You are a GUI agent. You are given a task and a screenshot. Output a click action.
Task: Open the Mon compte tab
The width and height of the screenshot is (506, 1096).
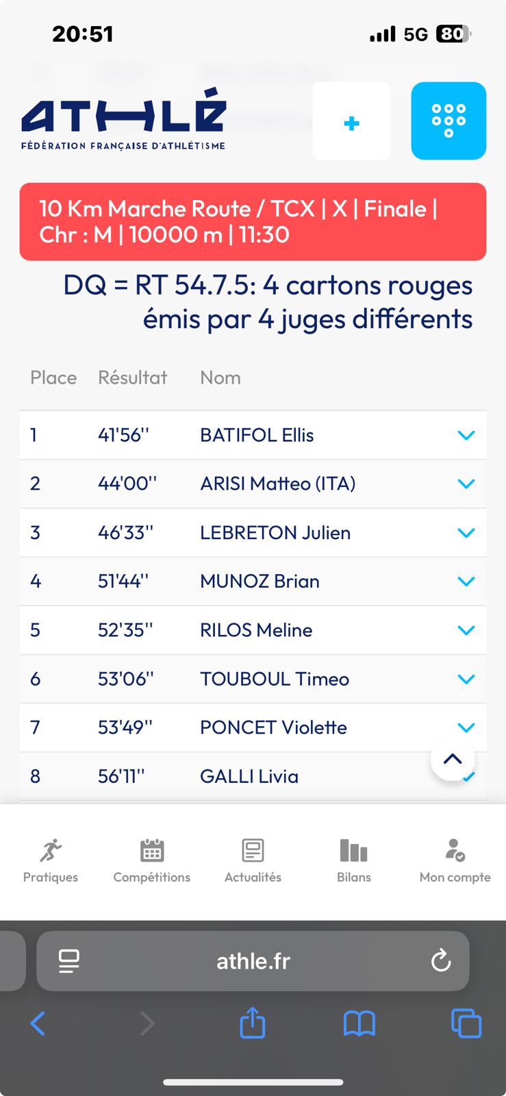click(455, 860)
